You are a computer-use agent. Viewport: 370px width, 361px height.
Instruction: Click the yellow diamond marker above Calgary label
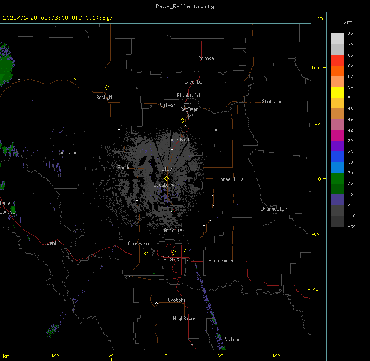point(174,253)
